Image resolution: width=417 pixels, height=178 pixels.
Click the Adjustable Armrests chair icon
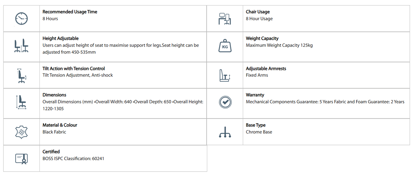tap(225, 76)
